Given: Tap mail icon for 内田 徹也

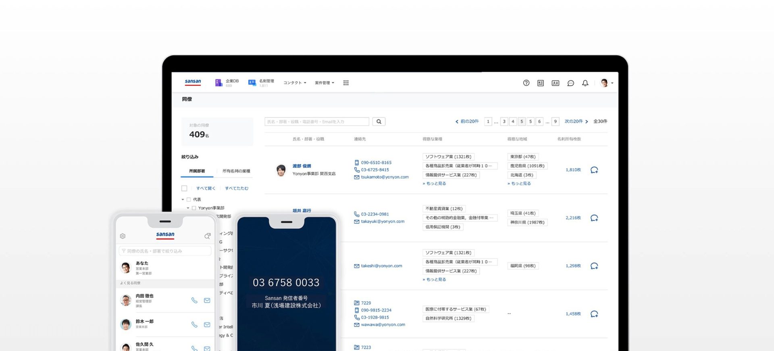Looking at the screenshot, I should [207, 300].
